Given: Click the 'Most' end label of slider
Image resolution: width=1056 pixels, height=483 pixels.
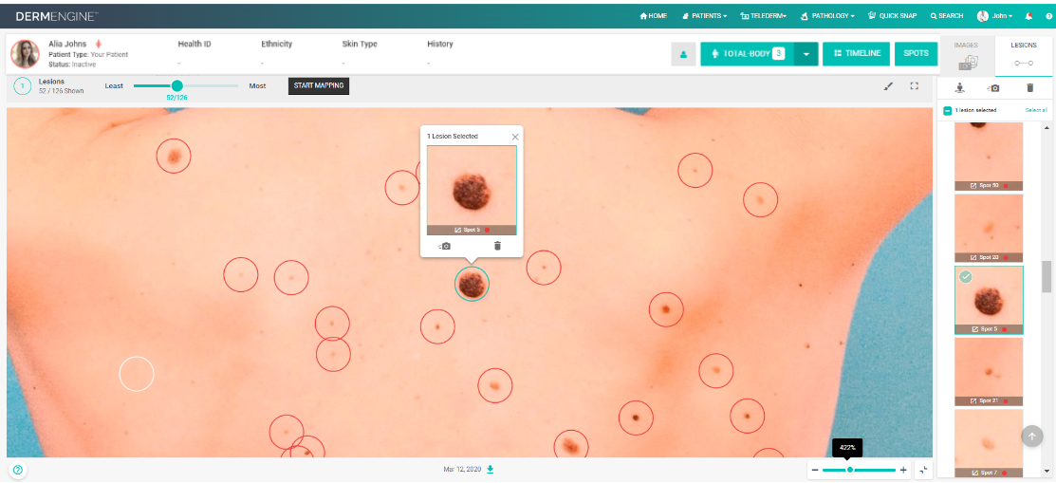Looking at the screenshot, I should click(257, 85).
